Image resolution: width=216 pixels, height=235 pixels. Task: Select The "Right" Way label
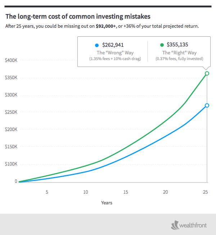coord(179,53)
